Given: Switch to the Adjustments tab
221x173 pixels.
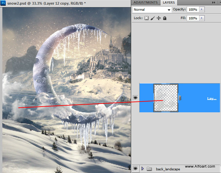Looking at the screenshot, I should [x=145, y=3].
